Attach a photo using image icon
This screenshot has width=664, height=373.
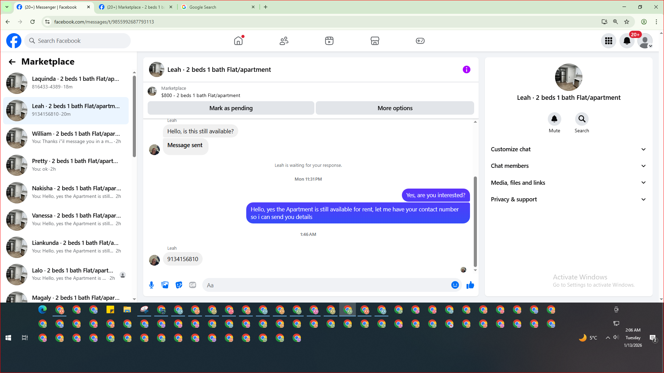coord(165,285)
